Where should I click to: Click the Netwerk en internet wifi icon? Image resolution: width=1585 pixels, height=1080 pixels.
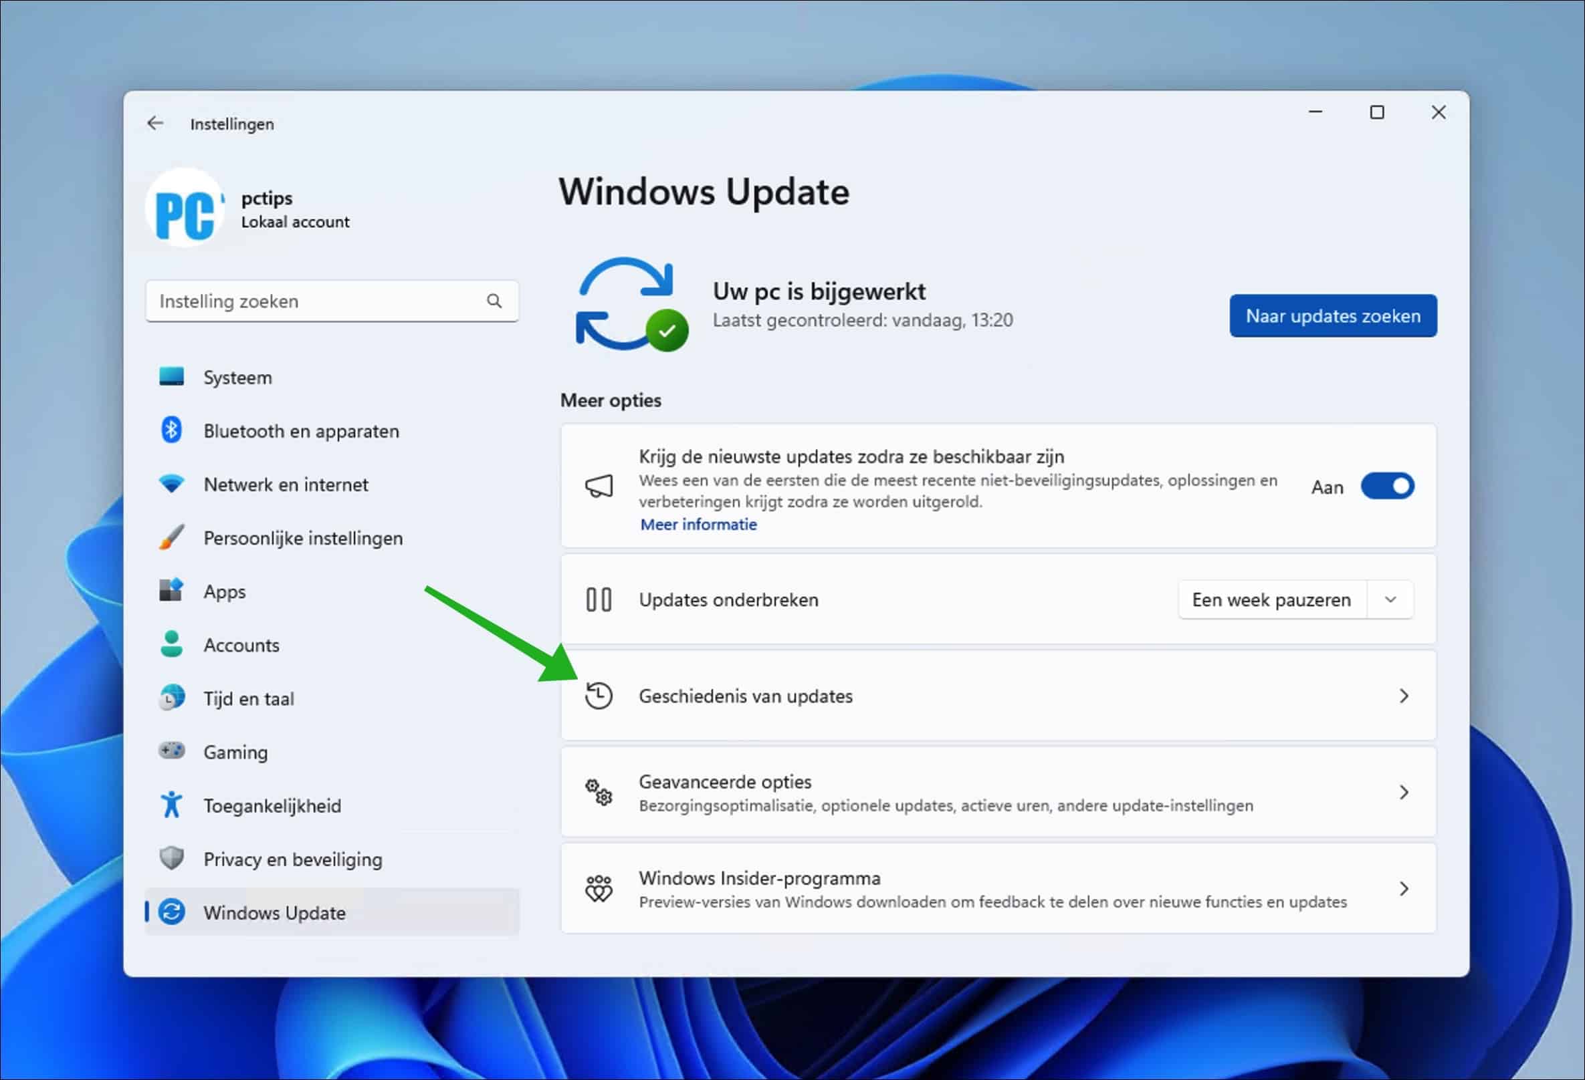click(171, 484)
